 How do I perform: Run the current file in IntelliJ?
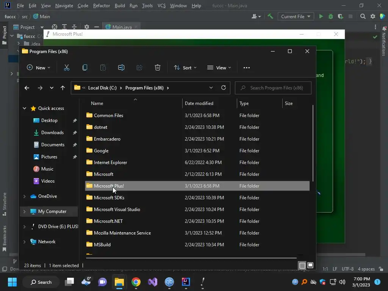(x=321, y=16)
